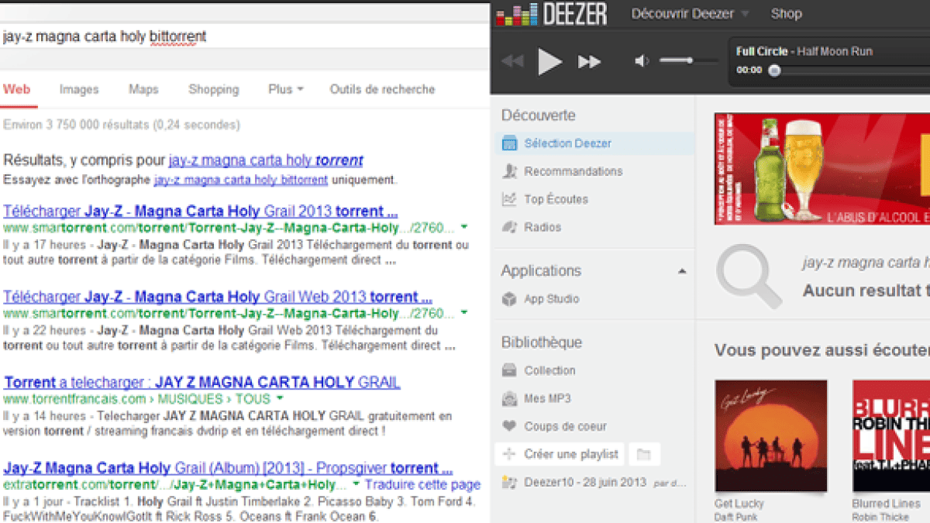Click the Daft Punk artist link
930x523 pixels.
pos(735,517)
